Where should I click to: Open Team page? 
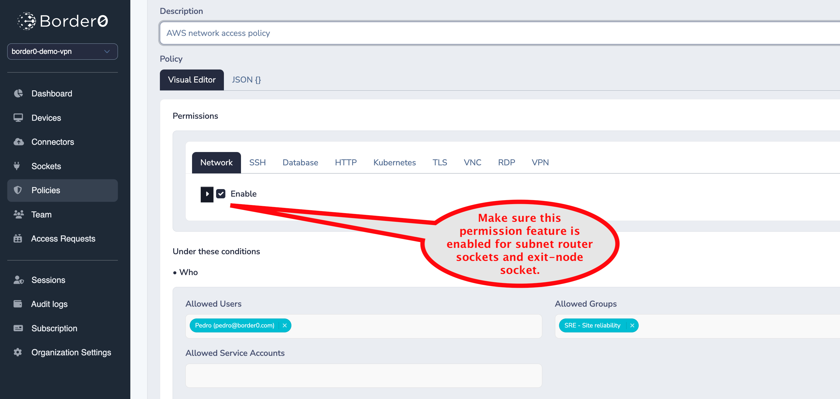pos(62,215)
